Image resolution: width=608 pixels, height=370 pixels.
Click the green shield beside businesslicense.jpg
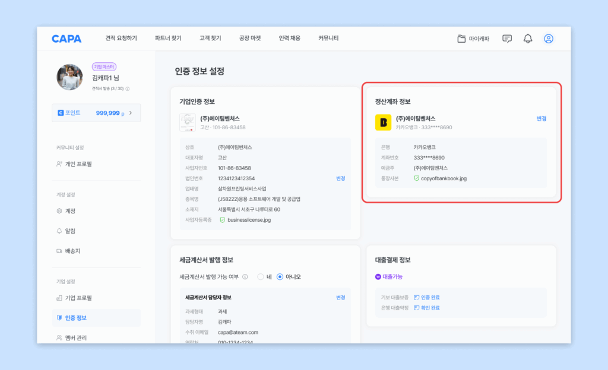click(x=222, y=220)
